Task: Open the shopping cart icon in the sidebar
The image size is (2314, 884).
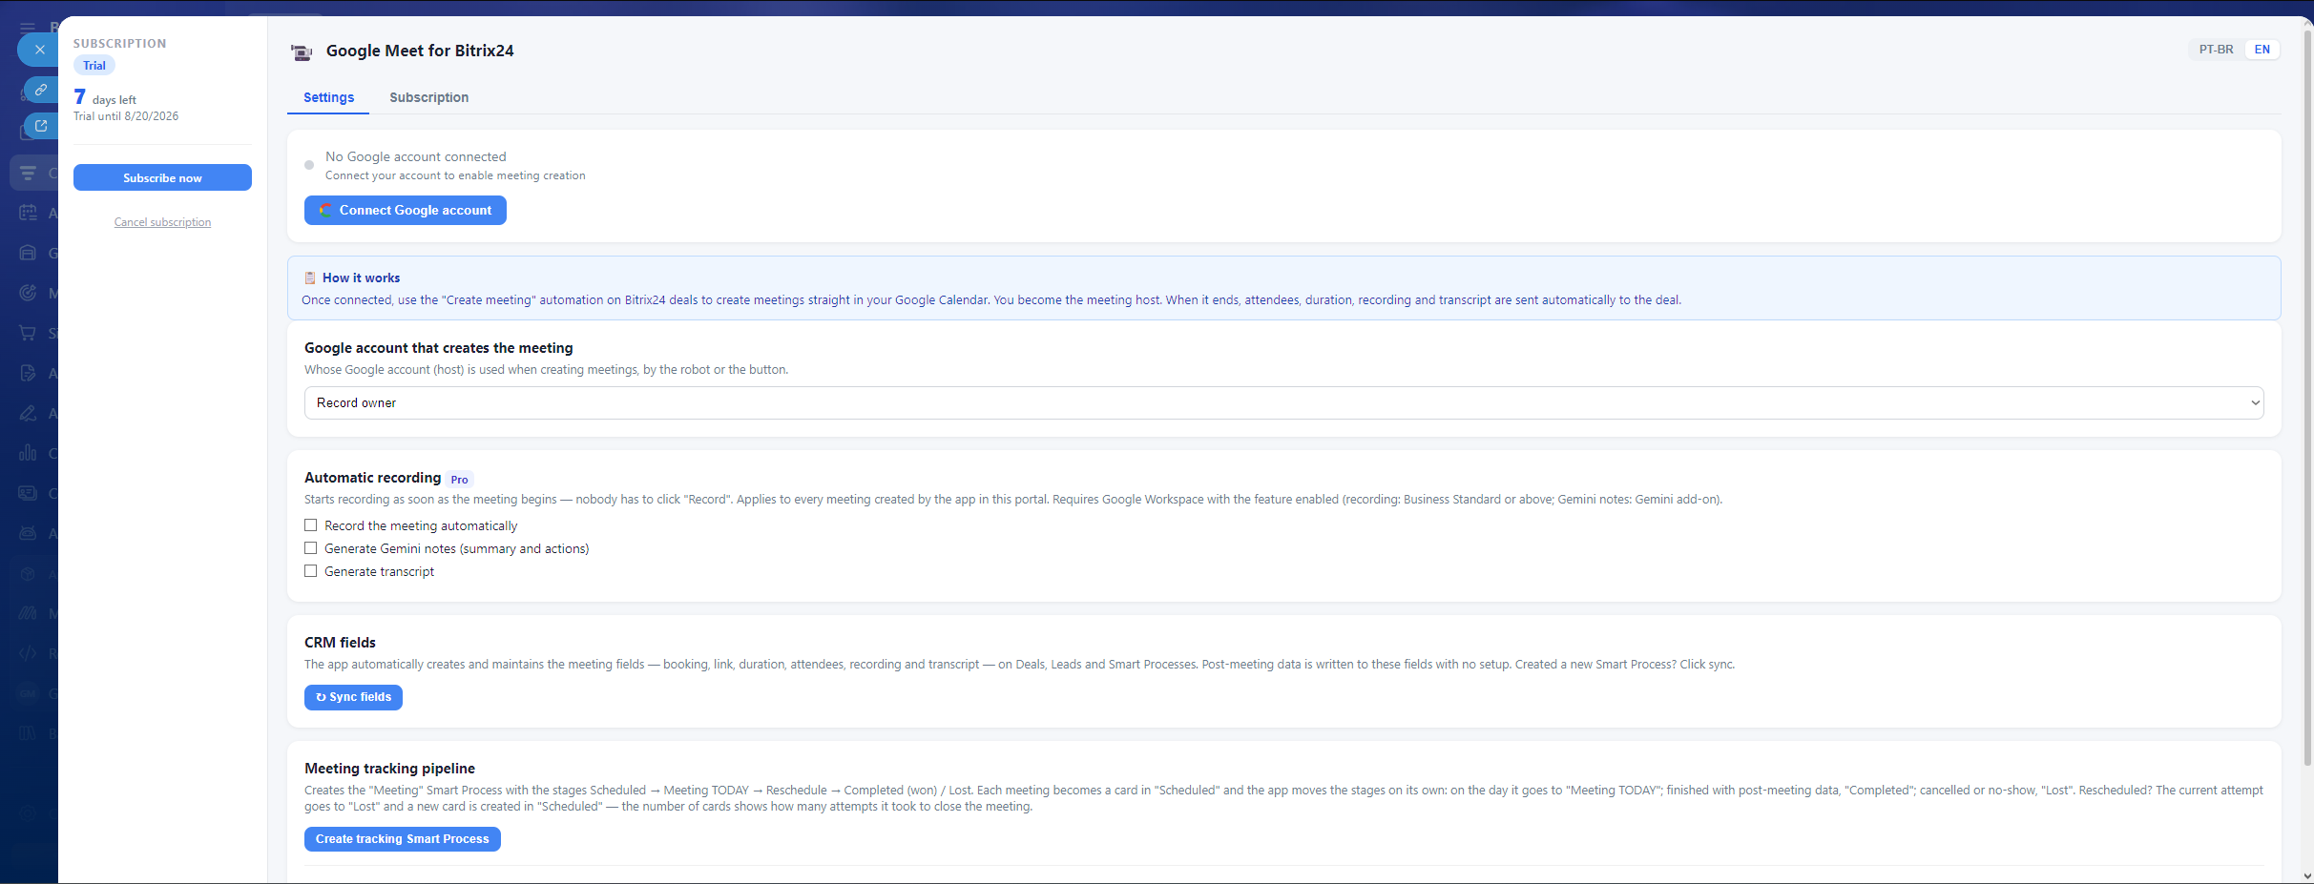Action: pos(28,333)
